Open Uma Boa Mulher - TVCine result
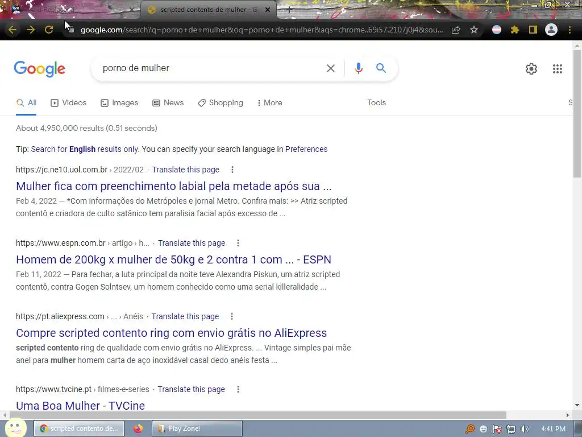The height and width of the screenshot is (437, 582). point(81,406)
